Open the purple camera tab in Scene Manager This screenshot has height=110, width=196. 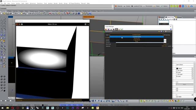pos(108,29)
